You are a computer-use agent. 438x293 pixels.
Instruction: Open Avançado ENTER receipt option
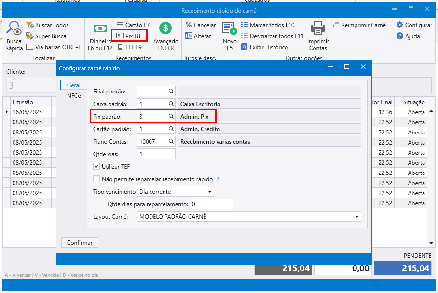point(165,36)
